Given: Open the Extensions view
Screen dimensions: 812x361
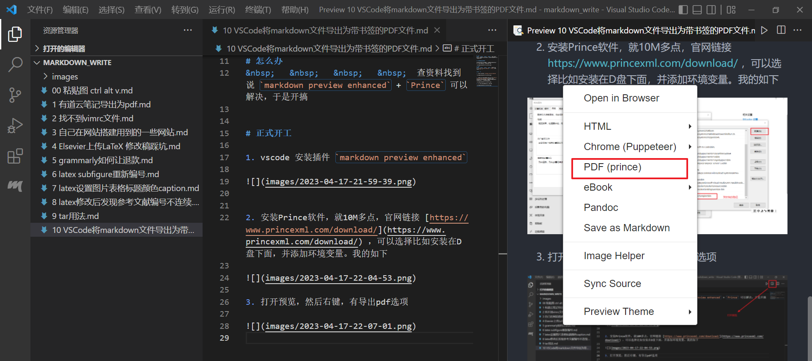Looking at the screenshot, I should tap(15, 156).
